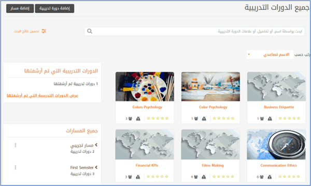The height and width of the screenshot is (186, 311).
Task: Click the filter sliders icon for refining results
Action: (44, 31)
